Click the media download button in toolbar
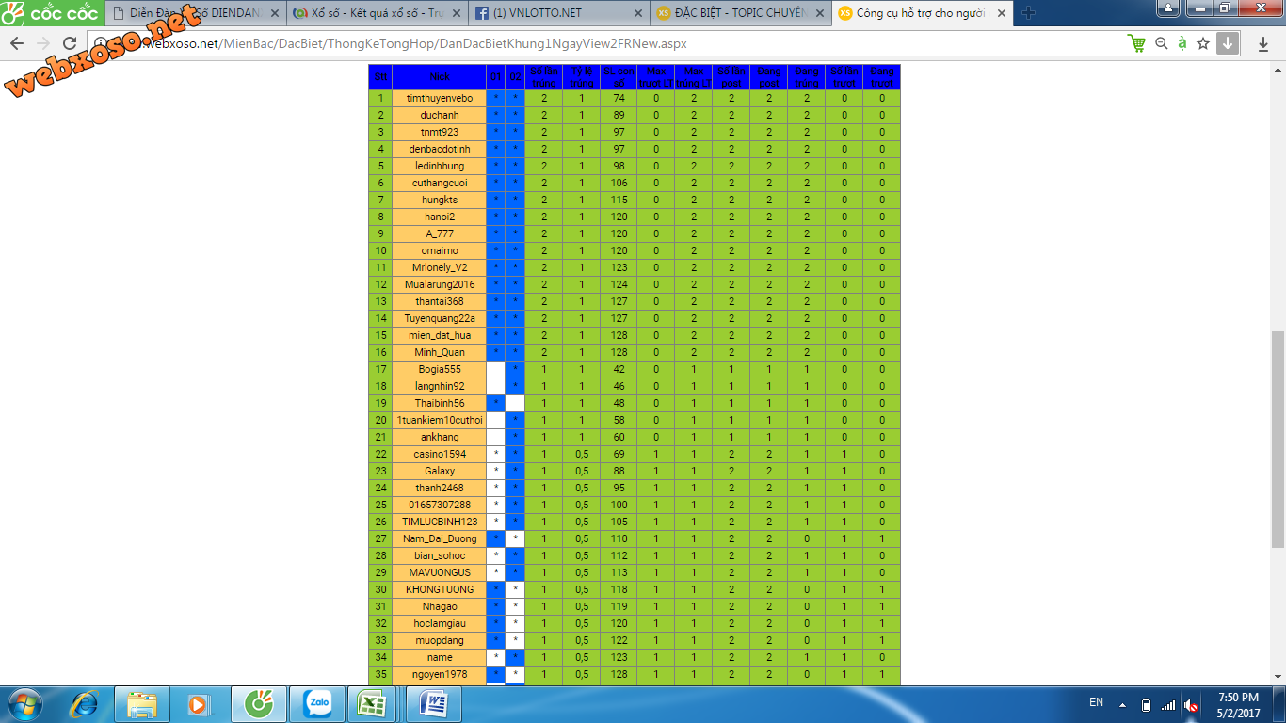Screen dimensions: 1286x723 click(x=1228, y=43)
